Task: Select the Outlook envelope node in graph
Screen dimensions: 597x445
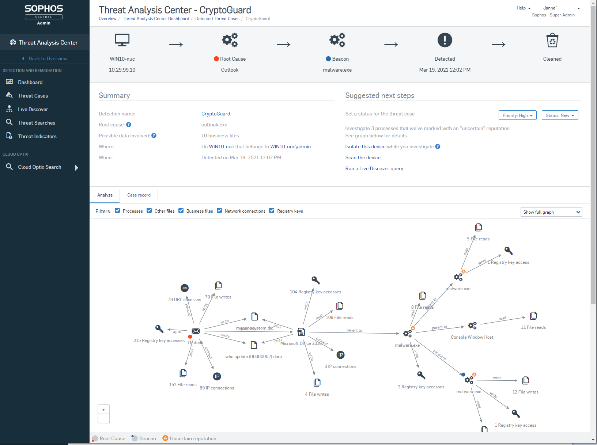Action: [x=196, y=331]
